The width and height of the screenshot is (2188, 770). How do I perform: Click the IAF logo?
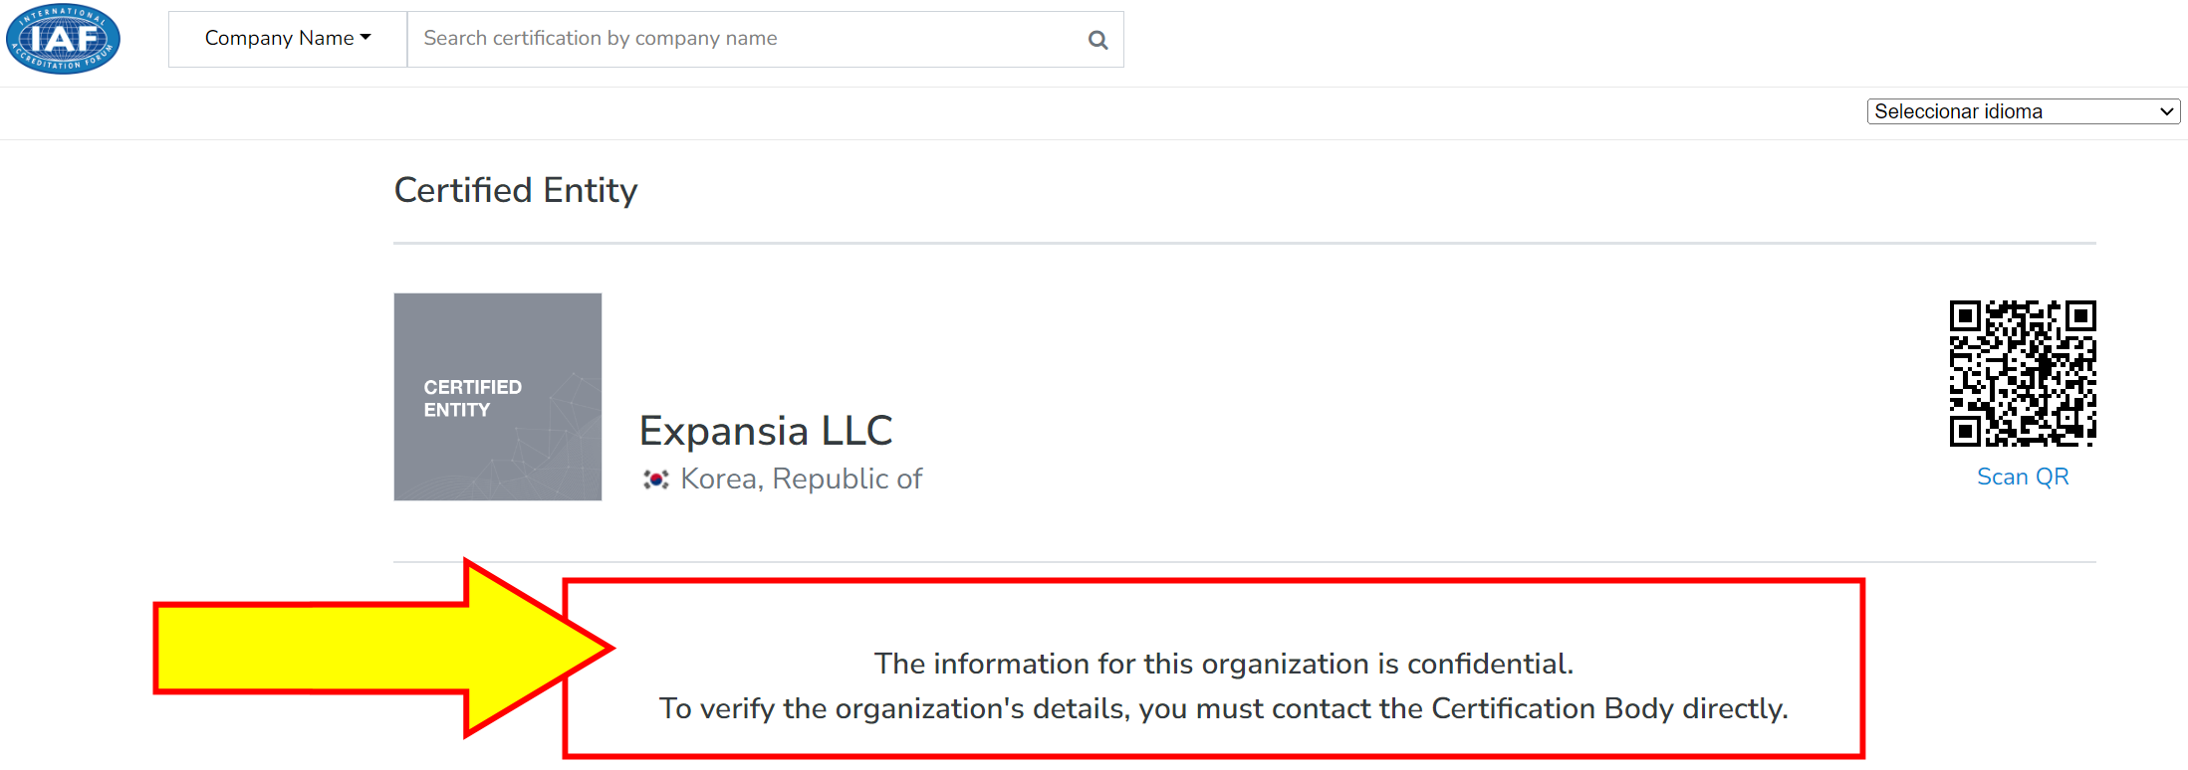pyautogui.click(x=63, y=39)
